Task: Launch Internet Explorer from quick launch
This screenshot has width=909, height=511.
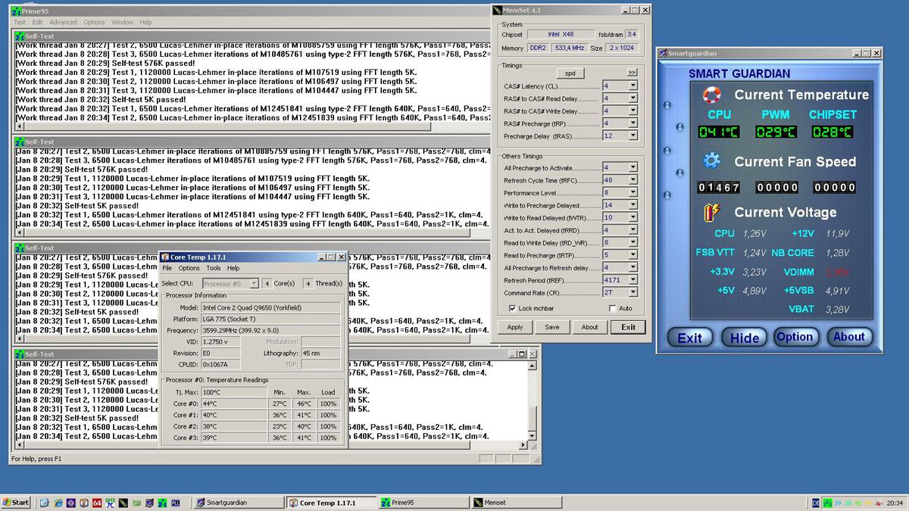Action: point(58,503)
